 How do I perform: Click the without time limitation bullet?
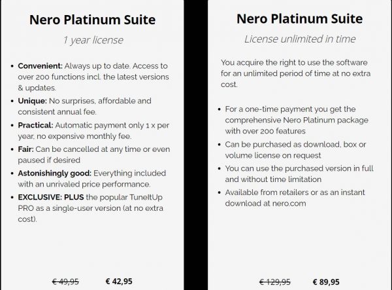tap(299, 173)
